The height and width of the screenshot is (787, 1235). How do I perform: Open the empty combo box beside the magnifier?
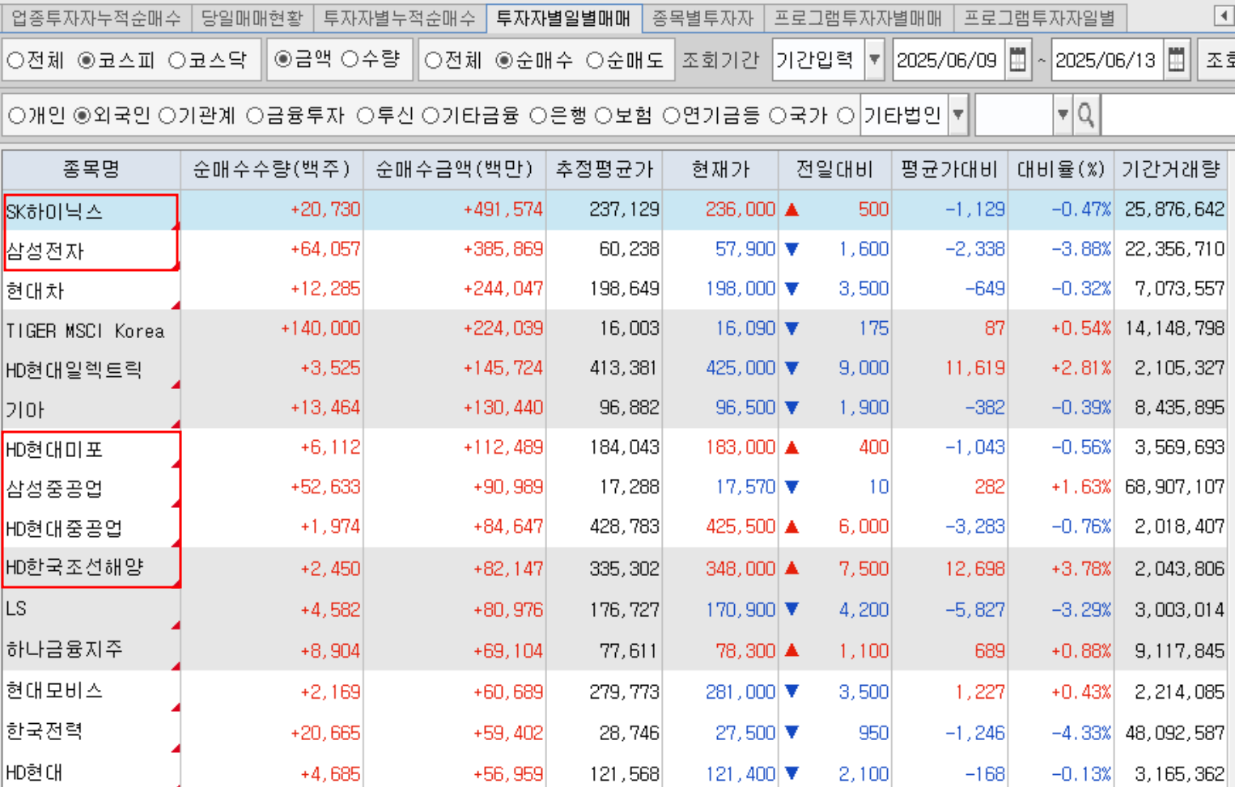[1062, 116]
